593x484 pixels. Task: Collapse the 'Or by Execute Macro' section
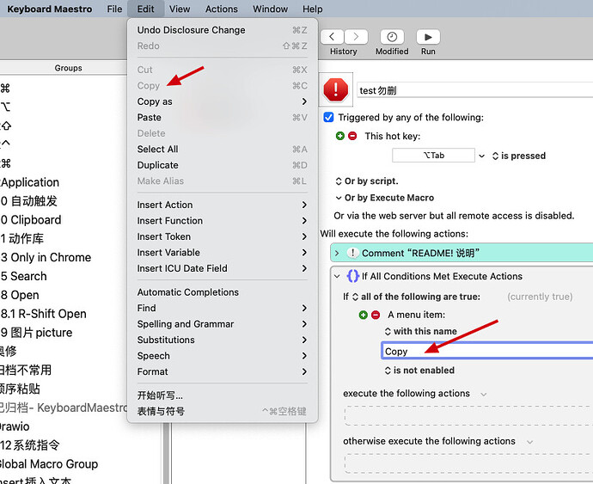pos(338,198)
